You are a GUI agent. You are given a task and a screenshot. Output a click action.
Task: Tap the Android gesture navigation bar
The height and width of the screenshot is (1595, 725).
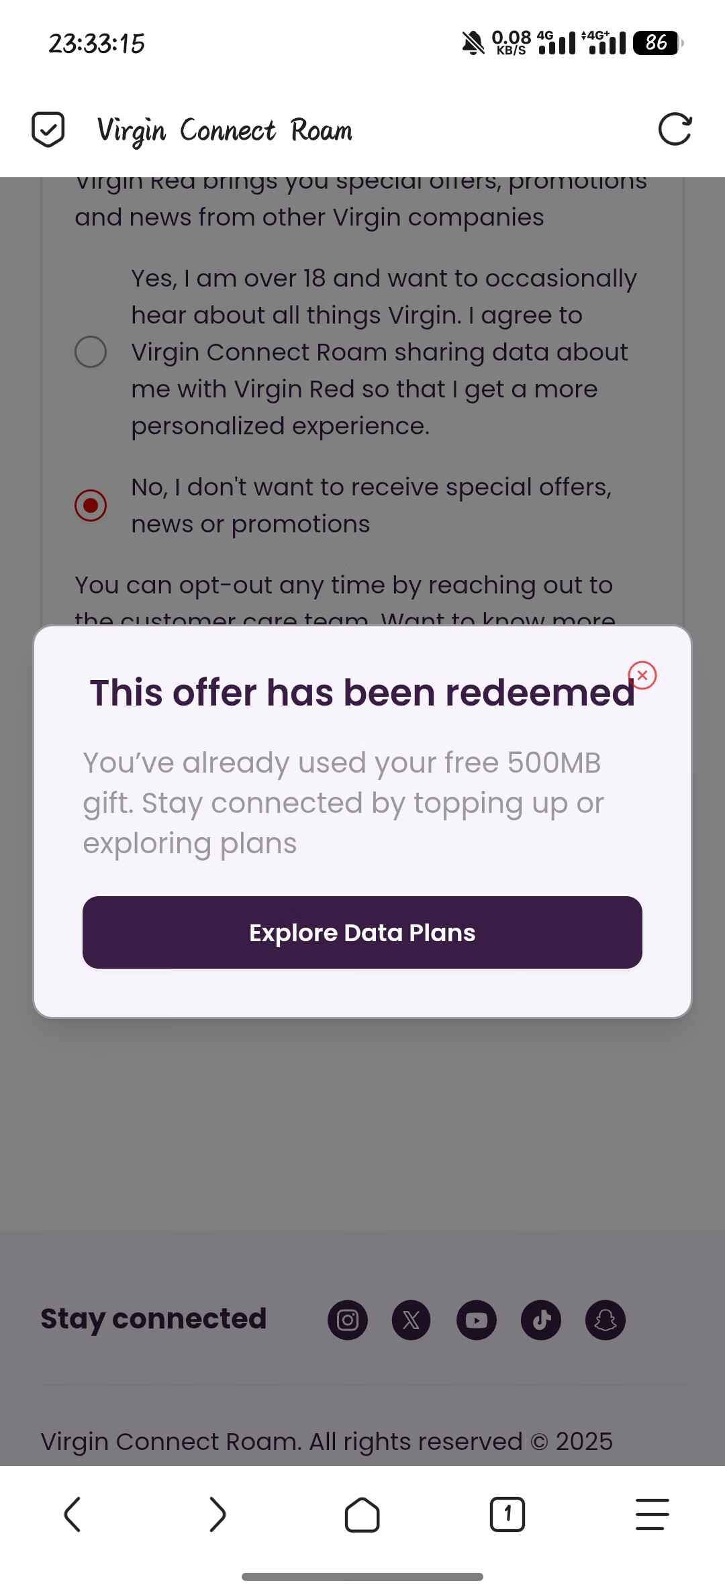pos(362,1576)
